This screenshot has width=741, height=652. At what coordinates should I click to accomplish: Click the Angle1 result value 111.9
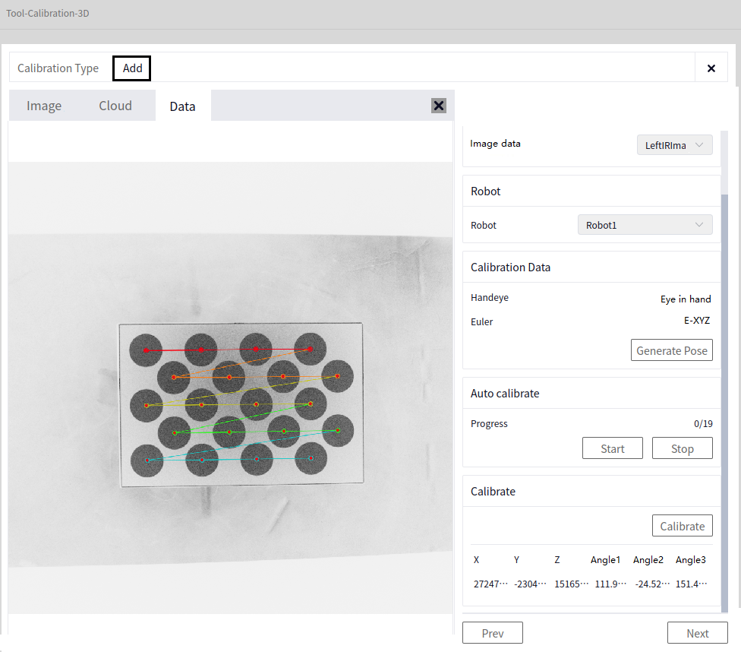[610, 584]
